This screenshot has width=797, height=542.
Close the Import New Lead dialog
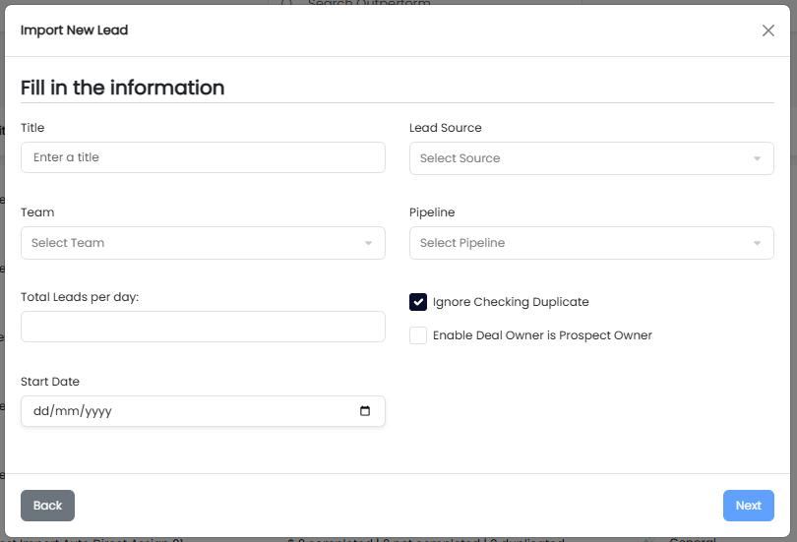tap(768, 30)
